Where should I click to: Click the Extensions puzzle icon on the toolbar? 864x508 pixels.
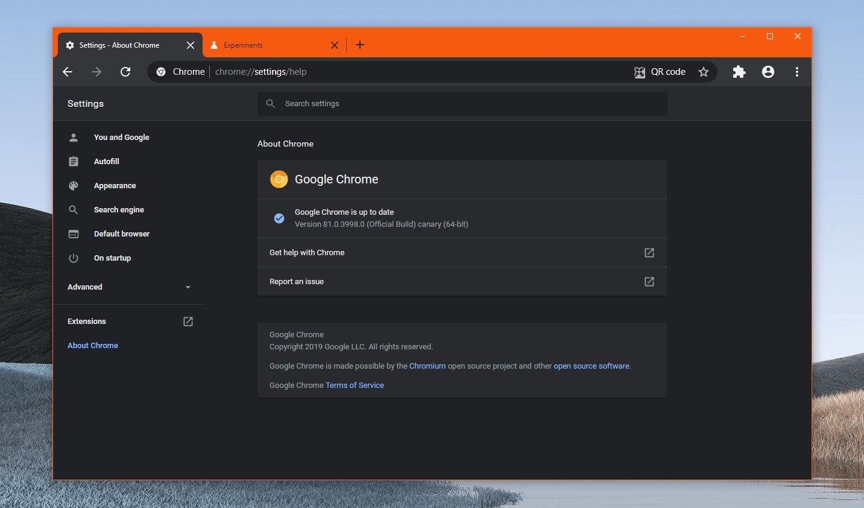coord(739,72)
